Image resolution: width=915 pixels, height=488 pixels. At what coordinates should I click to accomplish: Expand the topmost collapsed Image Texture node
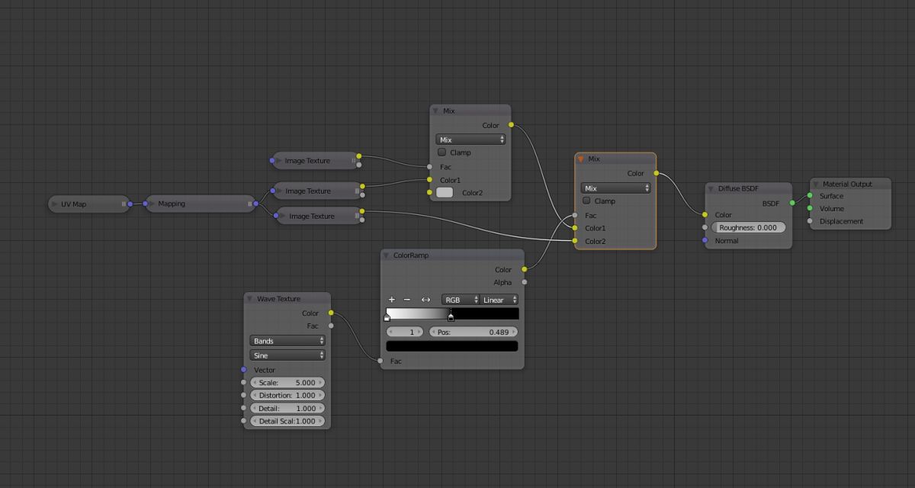(x=278, y=161)
